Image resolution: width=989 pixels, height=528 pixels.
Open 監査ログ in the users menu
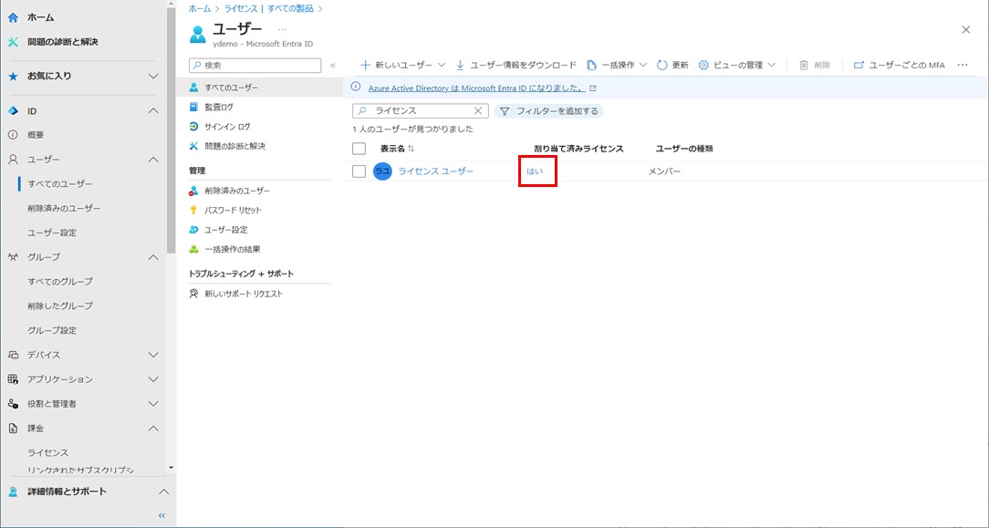pyautogui.click(x=219, y=107)
